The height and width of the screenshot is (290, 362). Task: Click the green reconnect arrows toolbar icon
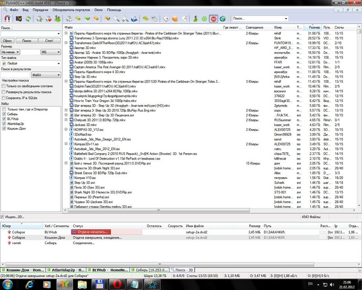pyautogui.click(x=28, y=19)
